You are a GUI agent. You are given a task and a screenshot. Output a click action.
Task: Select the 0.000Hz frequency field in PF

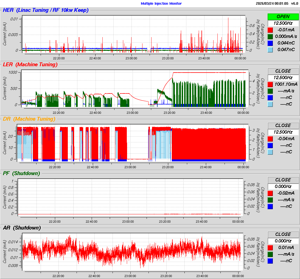point(283,186)
